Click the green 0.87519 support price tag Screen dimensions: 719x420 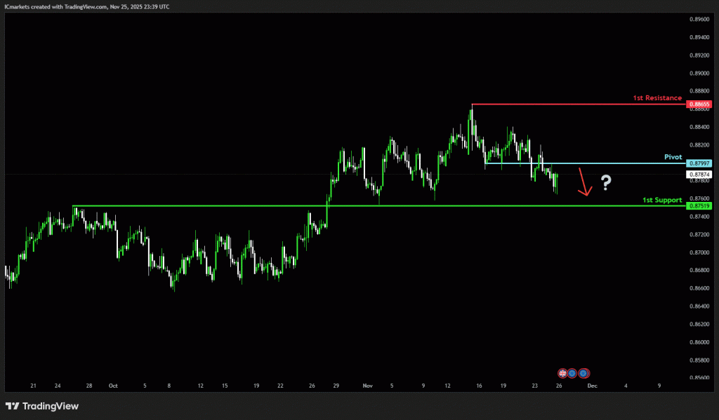tap(699, 206)
